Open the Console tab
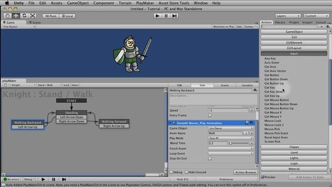The width and height of the screenshot is (332, 187). [x=321, y=22]
